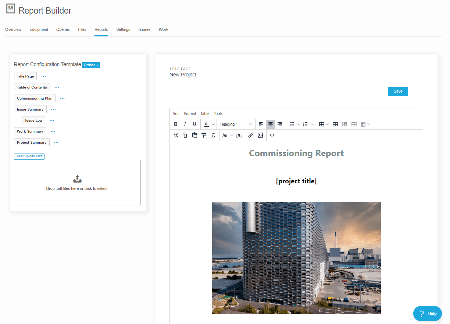Click the insert table icon
This screenshot has height=324, width=450.
(x=322, y=124)
